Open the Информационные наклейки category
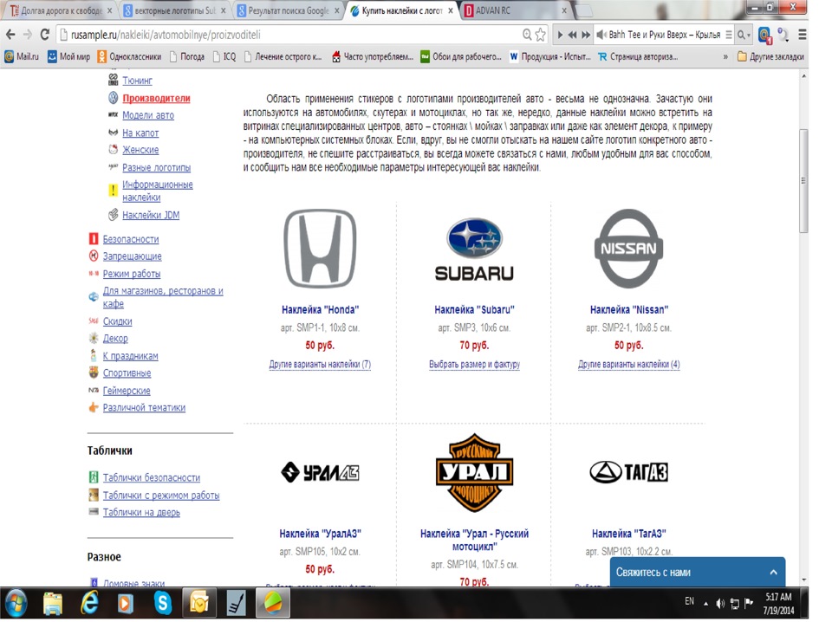The width and height of the screenshot is (832, 622). [x=157, y=191]
